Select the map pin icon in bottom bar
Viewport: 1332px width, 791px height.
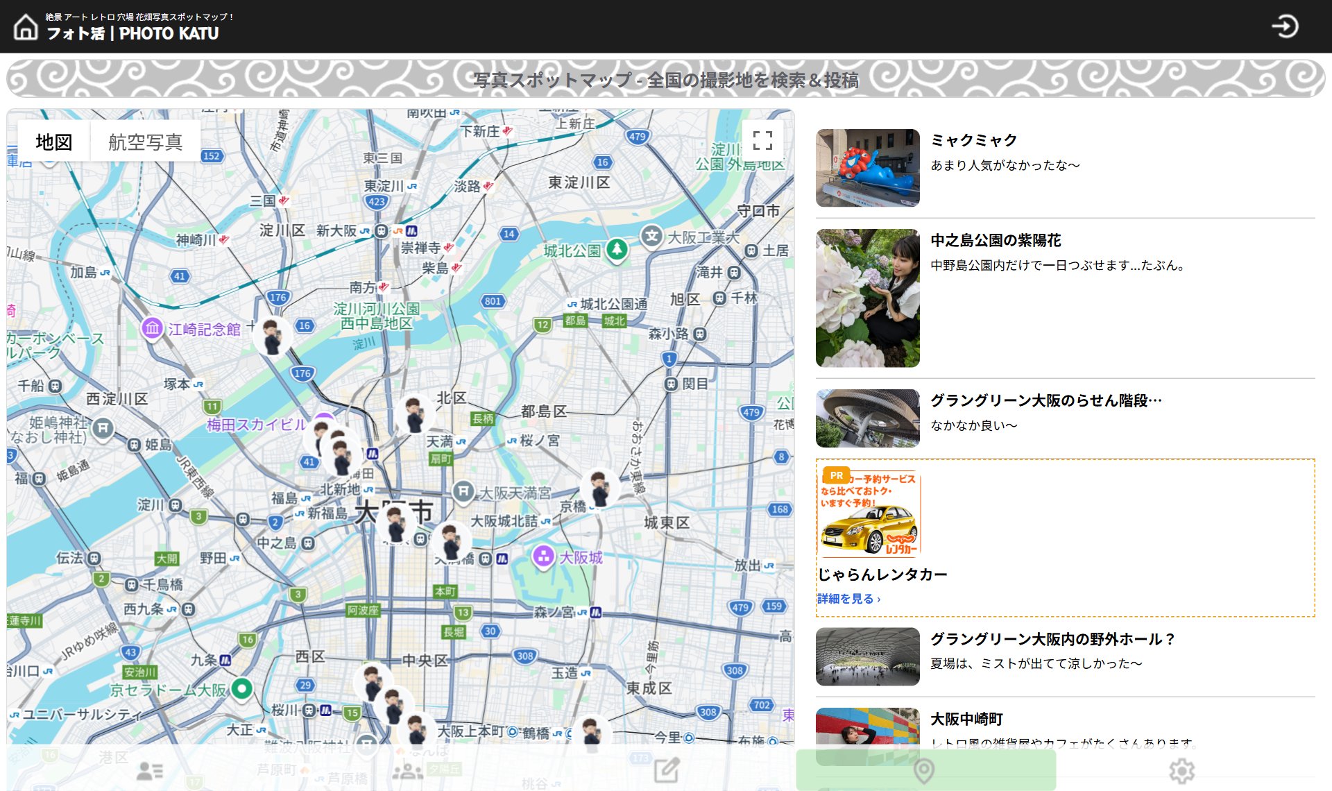pos(924,770)
